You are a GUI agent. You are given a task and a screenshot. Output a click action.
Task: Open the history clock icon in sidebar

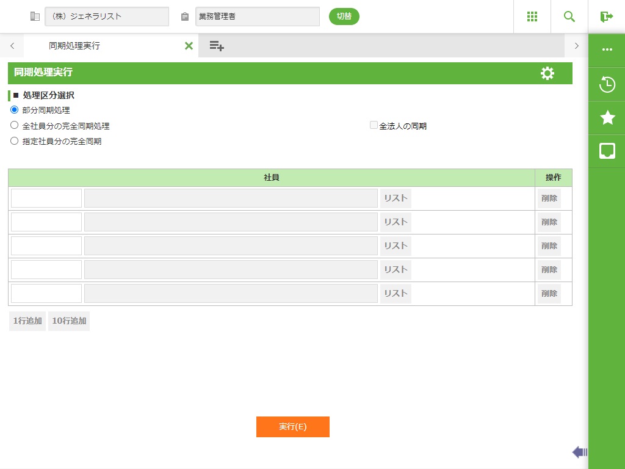(607, 84)
